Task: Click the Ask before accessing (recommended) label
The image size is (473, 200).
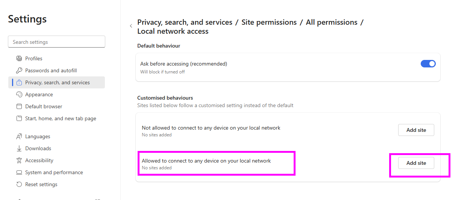Action: 183,64
